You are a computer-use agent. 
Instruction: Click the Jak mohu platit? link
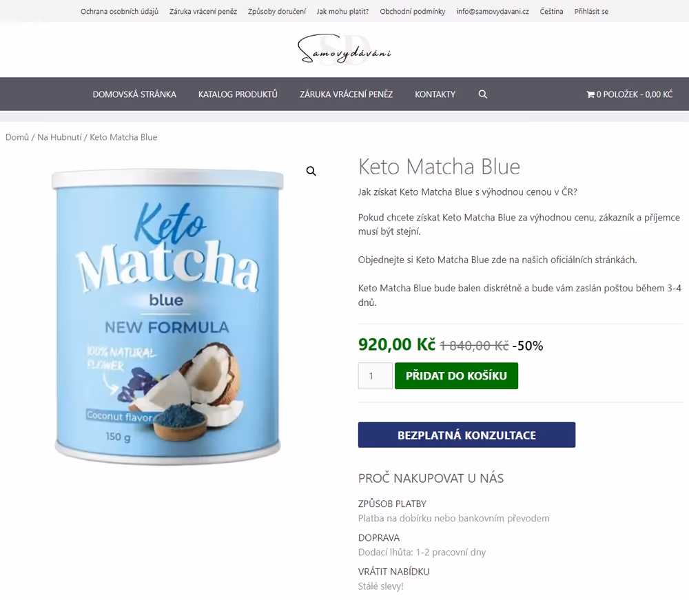[342, 12]
